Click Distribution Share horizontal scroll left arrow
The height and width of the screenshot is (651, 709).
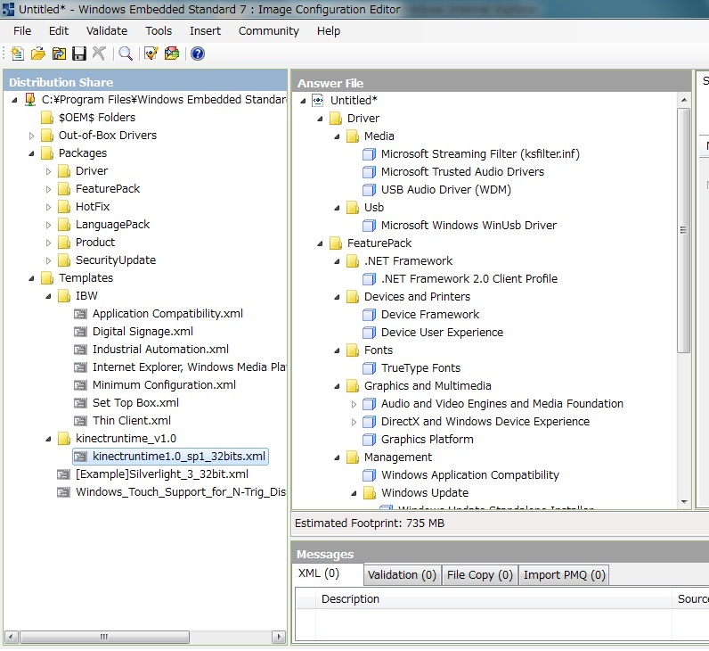[x=11, y=637]
